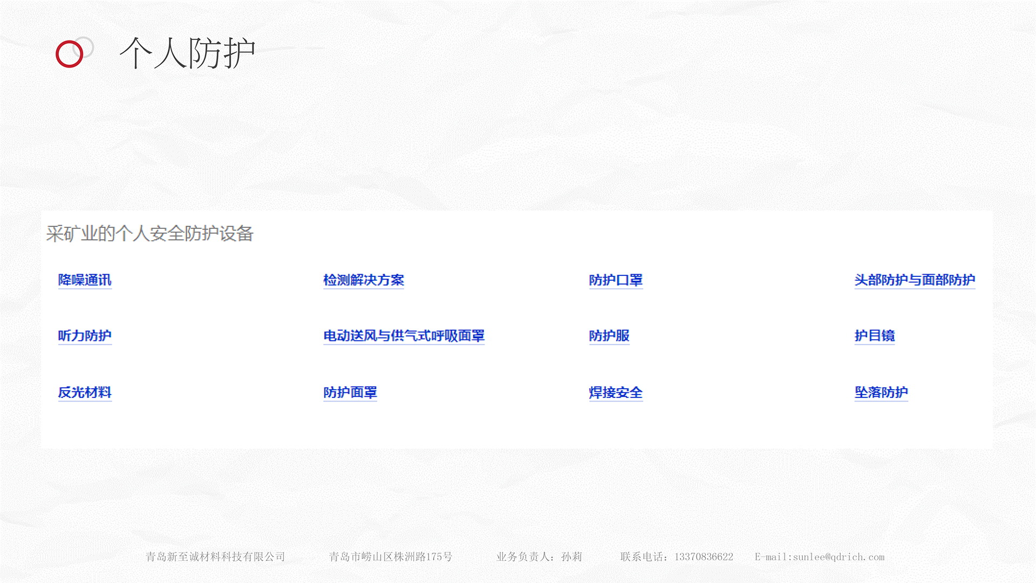Click the company name 青岛新至诚材料科技有限公司
Image resolution: width=1036 pixels, height=583 pixels.
pos(215,557)
